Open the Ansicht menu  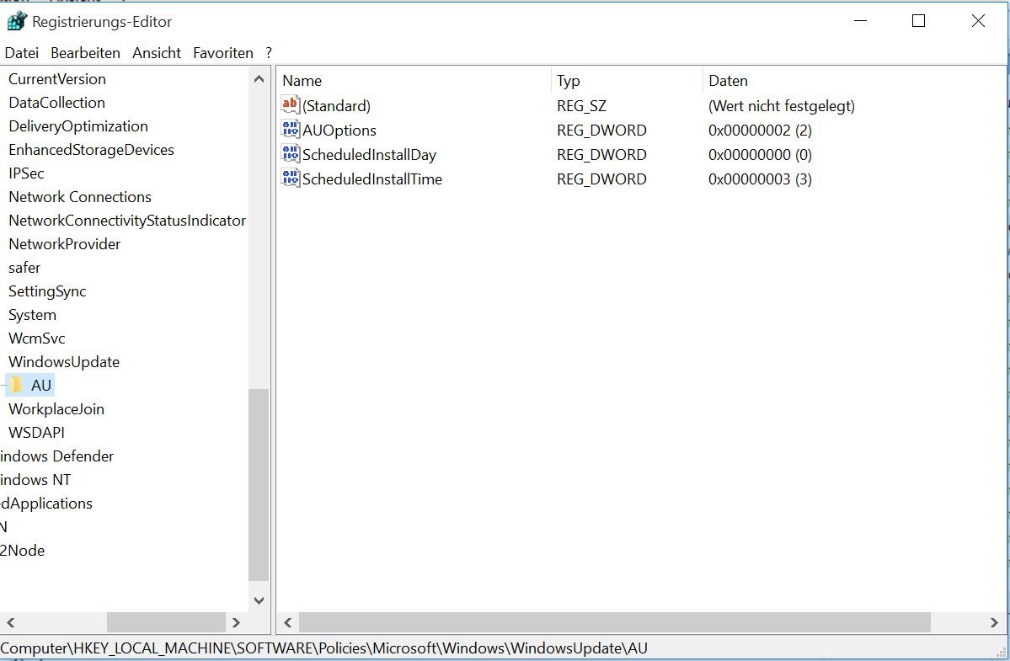click(157, 53)
